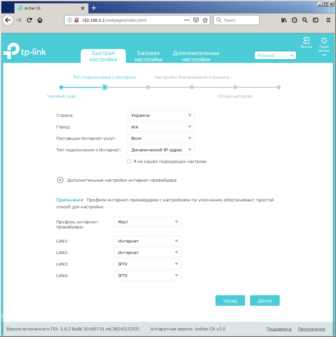Image resolution: width=336 pixels, height=337 pixels.
Task: Enable 'Я не нашёл подходящих настроек' checkbox
Action: [x=129, y=162]
